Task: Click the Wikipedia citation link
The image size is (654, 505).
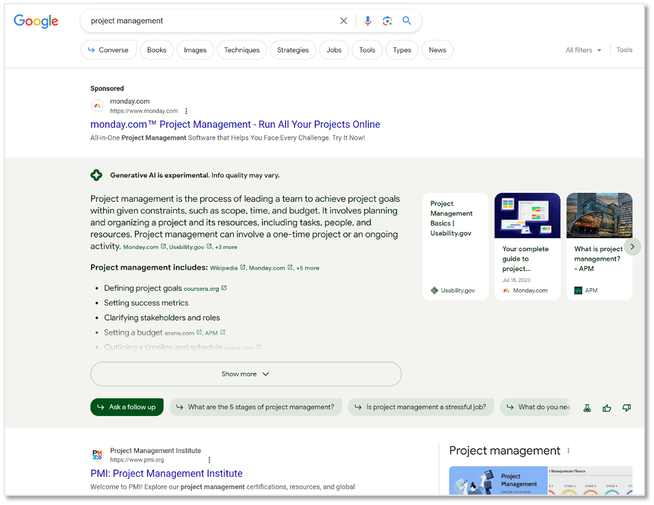Action: (227, 268)
